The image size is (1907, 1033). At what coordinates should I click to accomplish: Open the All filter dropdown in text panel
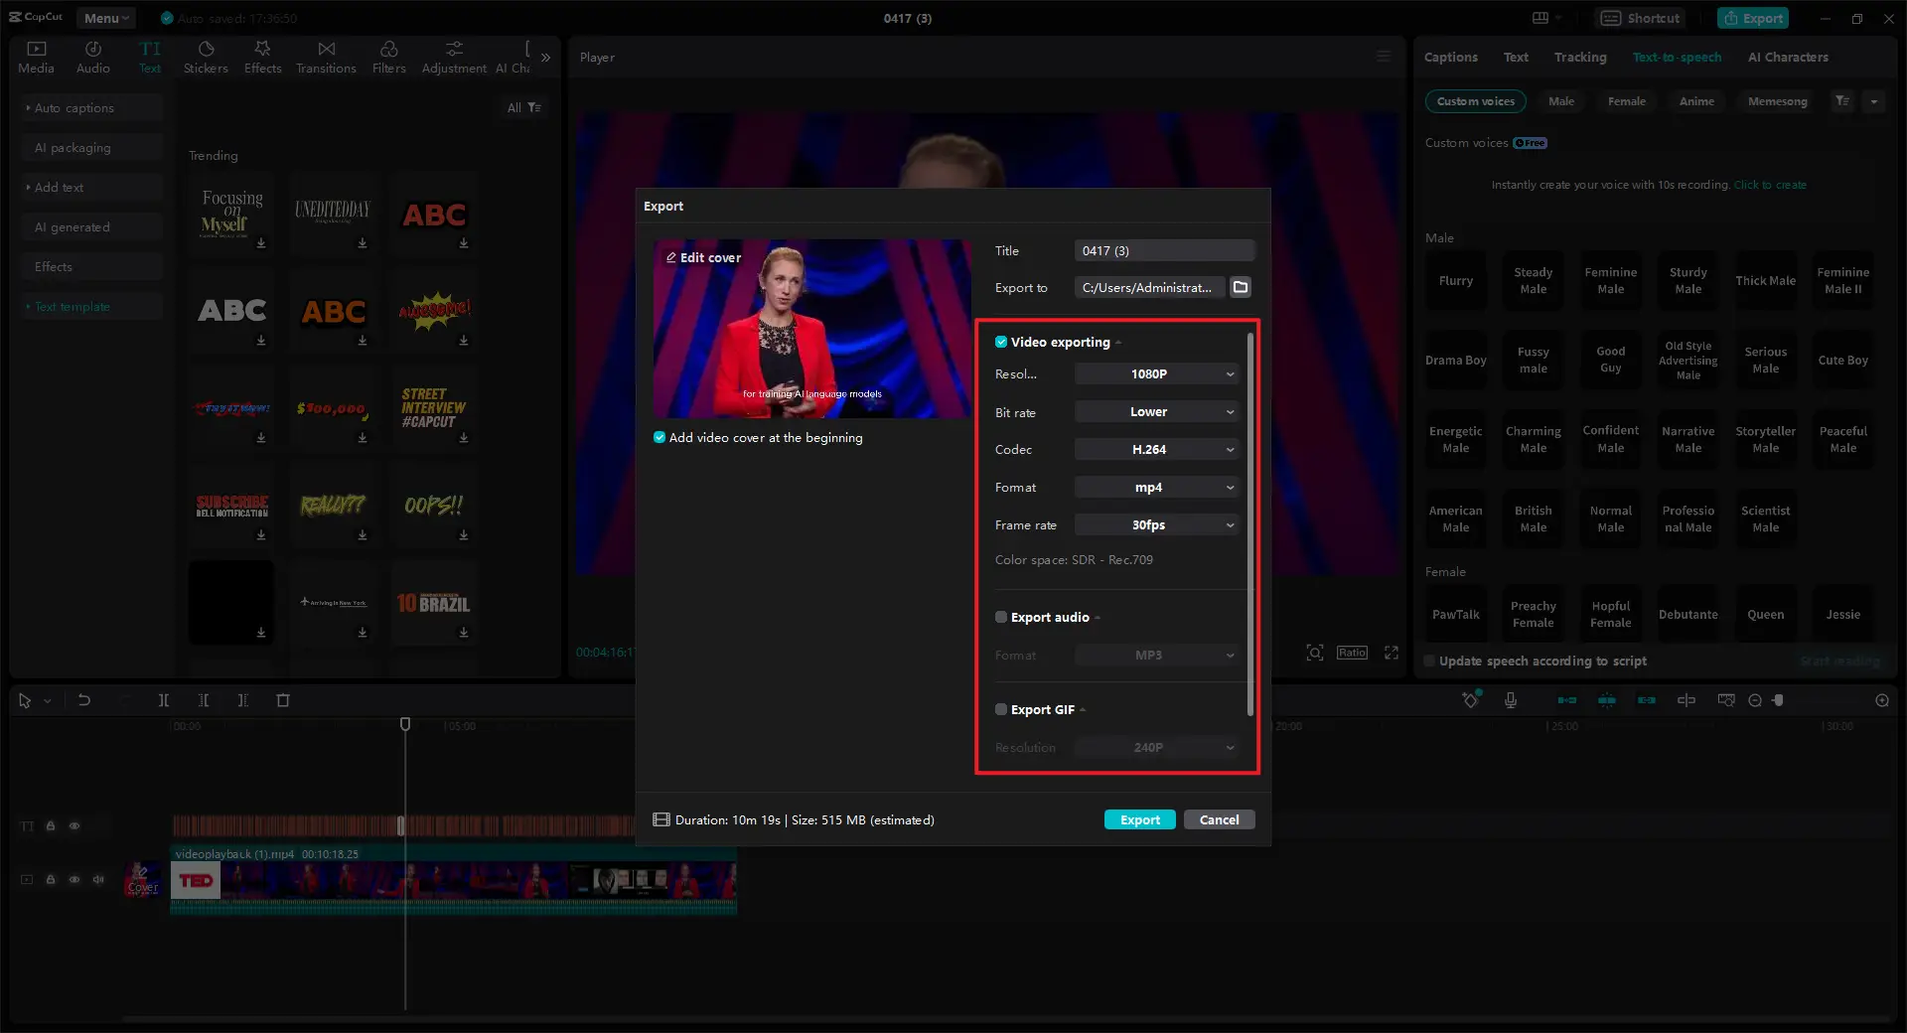523,107
